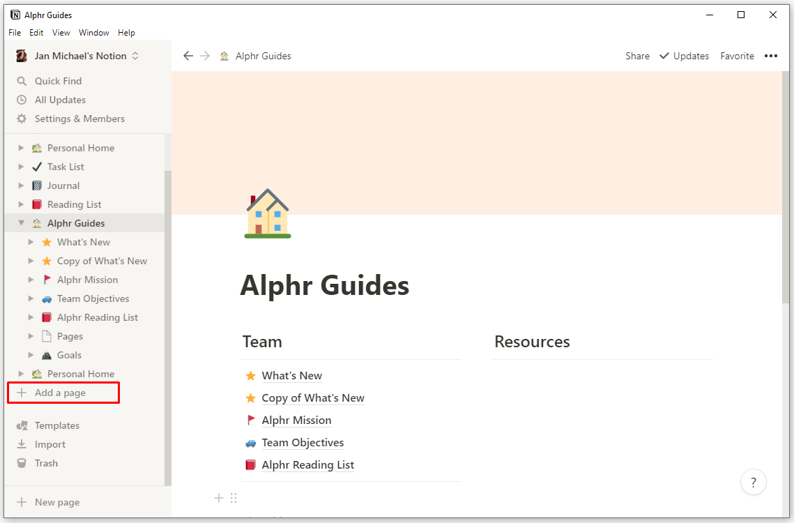The width and height of the screenshot is (794, 523).
Task: Expand the Team Objectives subpage
Action: (x=31, y=298)
